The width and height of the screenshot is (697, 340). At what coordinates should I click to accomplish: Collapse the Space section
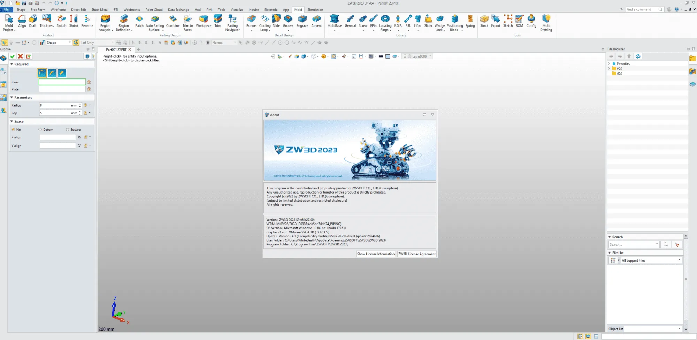click(x=12, y=121)
